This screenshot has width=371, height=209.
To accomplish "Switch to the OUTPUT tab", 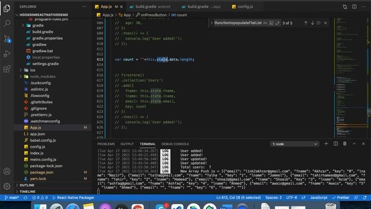I will point(127,144).
